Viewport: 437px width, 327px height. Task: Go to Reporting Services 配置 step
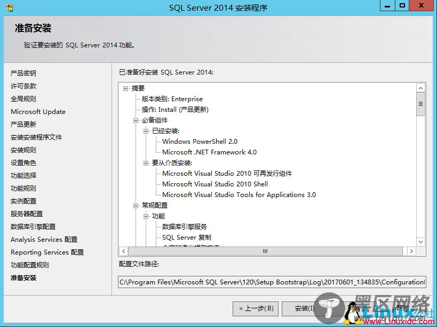click(x=47, y=252)
